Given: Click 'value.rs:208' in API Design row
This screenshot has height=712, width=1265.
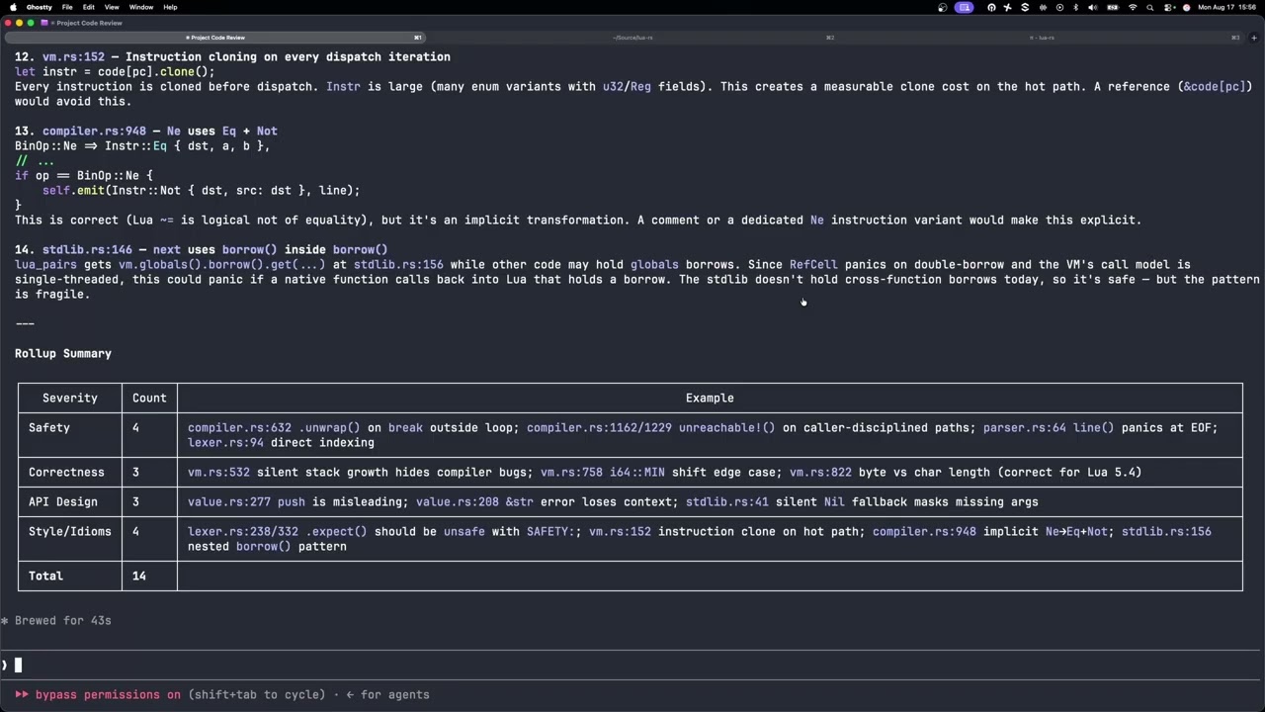Looking at the screenshot, I should point(457,501).
